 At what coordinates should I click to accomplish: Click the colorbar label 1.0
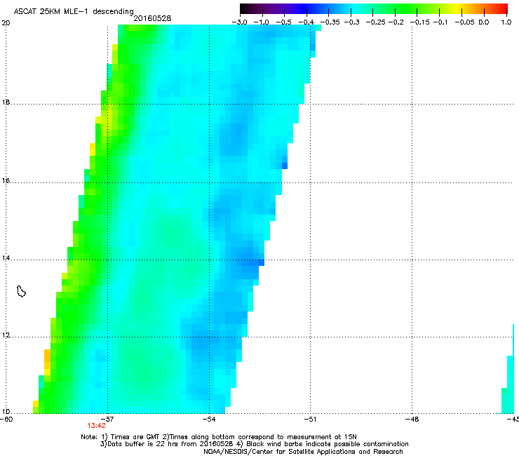point(506,22)
